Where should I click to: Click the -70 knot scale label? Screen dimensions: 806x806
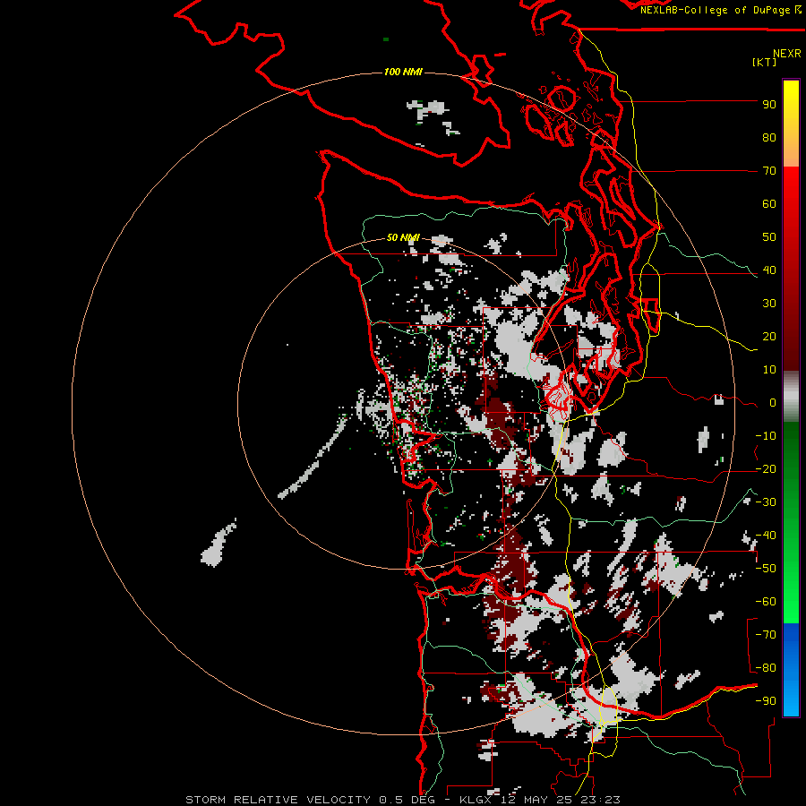[x=766, y=635]
